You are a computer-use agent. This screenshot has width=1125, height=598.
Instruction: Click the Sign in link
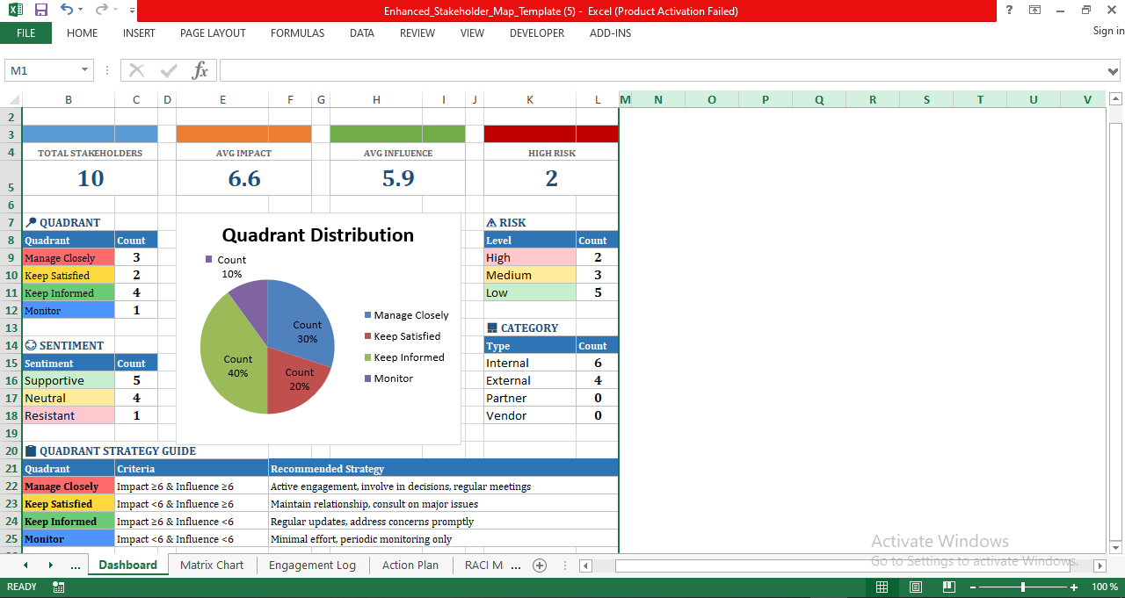[x=1108, y=31]
